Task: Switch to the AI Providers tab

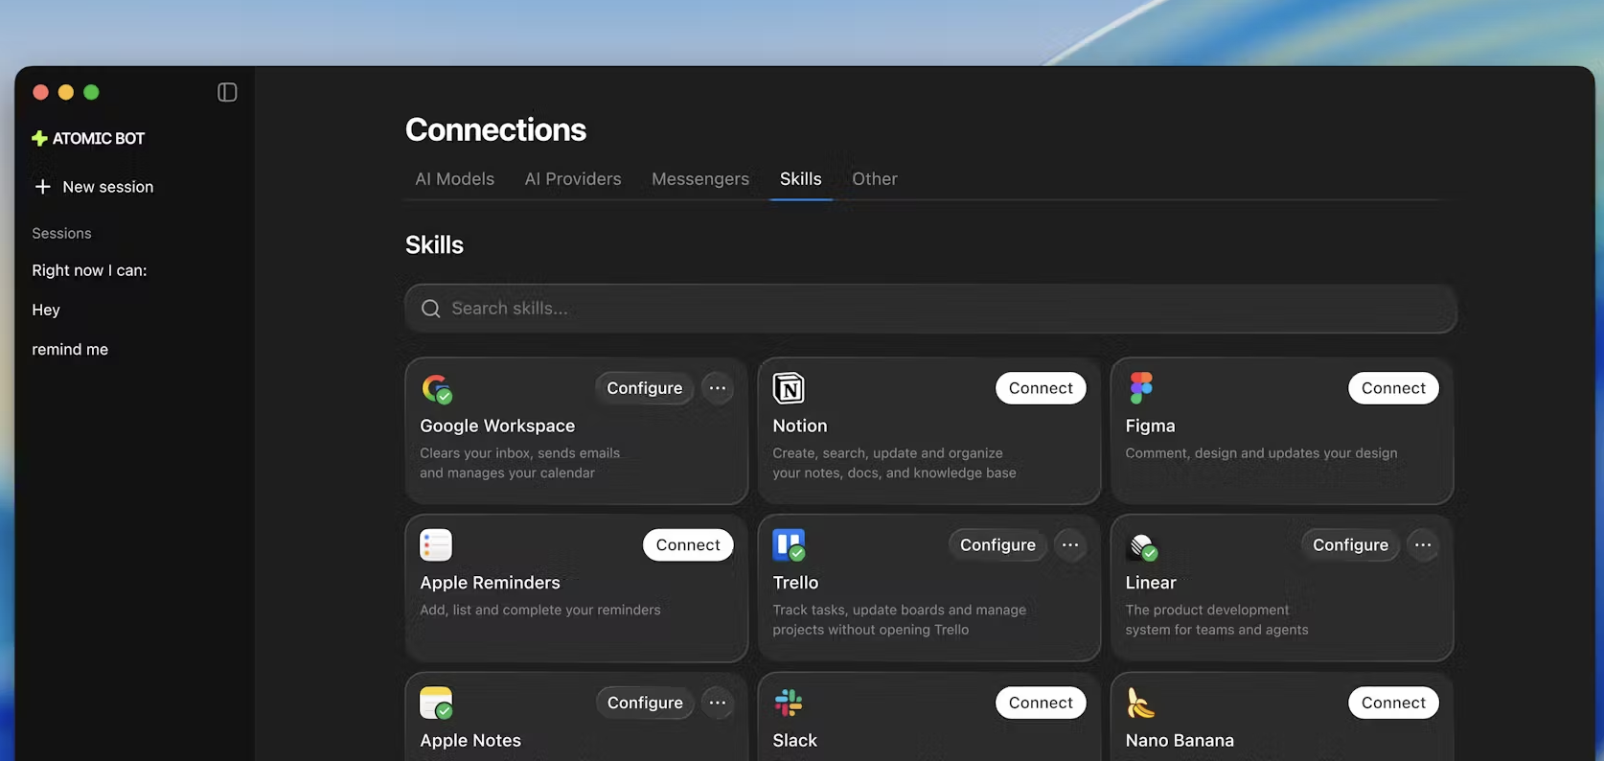Action: [573, 179]
